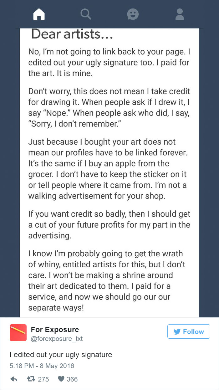Click the For Exposure display name
This screenshot has width=219, height=390.
(54, 329)
